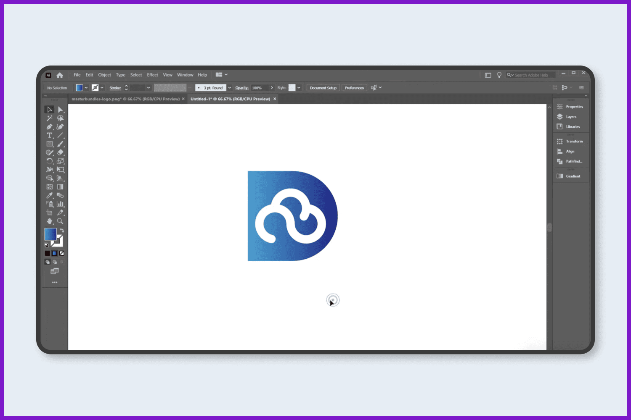The image size is (631, 420).
Task: Enable the Draw Behind mode
Action: (55, 262)
